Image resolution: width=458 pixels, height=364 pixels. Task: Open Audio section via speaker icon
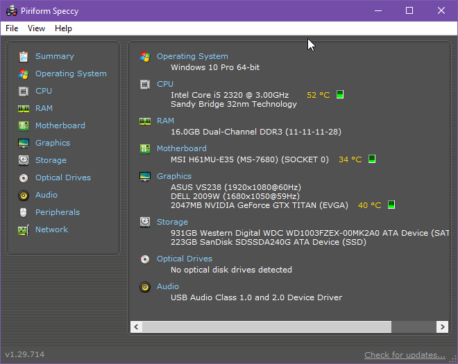(24, 195)
